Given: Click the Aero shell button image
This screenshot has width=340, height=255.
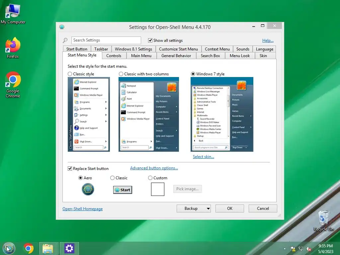Looking at the screenshot, I should coord(88,189).
